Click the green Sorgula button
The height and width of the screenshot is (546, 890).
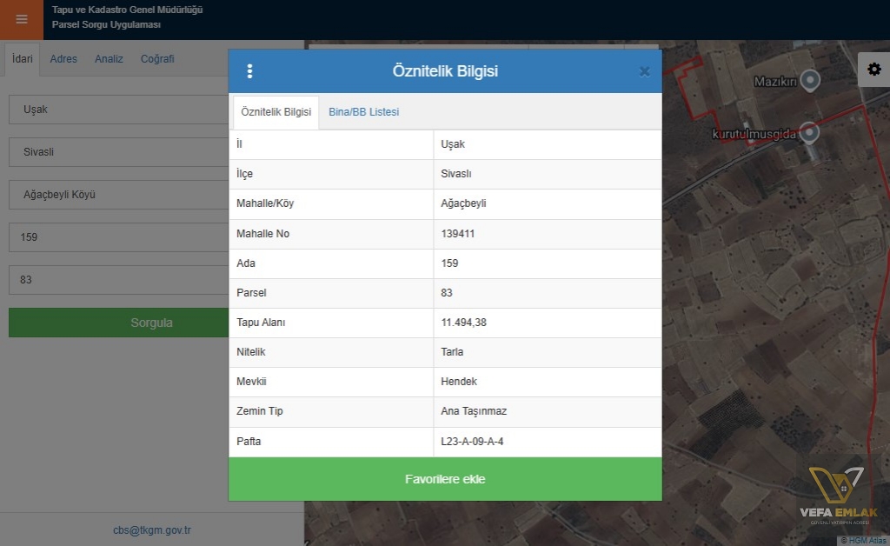click(x=118, y=323)
